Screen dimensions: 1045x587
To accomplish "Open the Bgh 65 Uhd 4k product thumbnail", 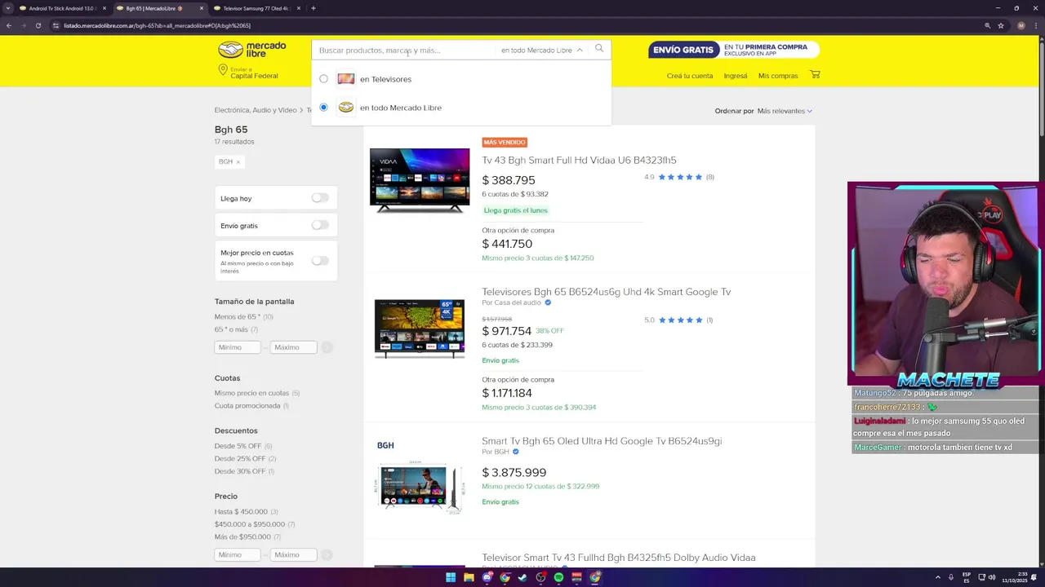I will [420, 329].
